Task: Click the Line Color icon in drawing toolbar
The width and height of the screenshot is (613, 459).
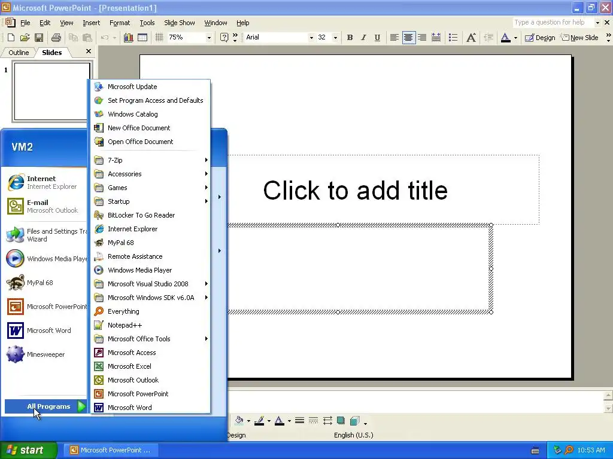Action: tap(259, 420)
